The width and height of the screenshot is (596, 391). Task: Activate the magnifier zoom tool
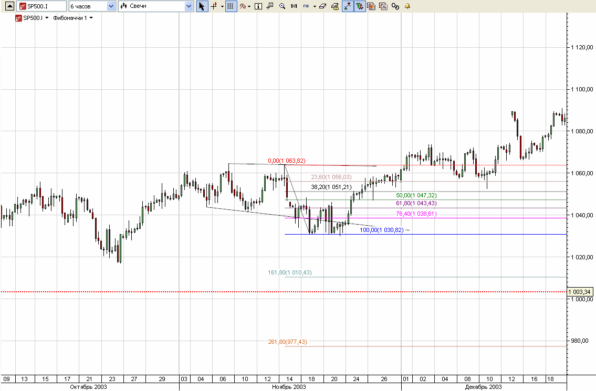pyautogui.click(x=282, y=6)
